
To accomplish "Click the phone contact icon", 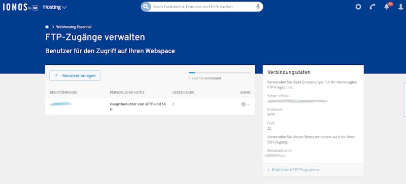I will [373, 7].
